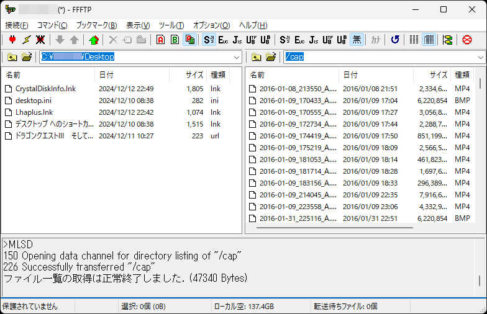Sort local files by 名前 column

(x=48, y=74)
